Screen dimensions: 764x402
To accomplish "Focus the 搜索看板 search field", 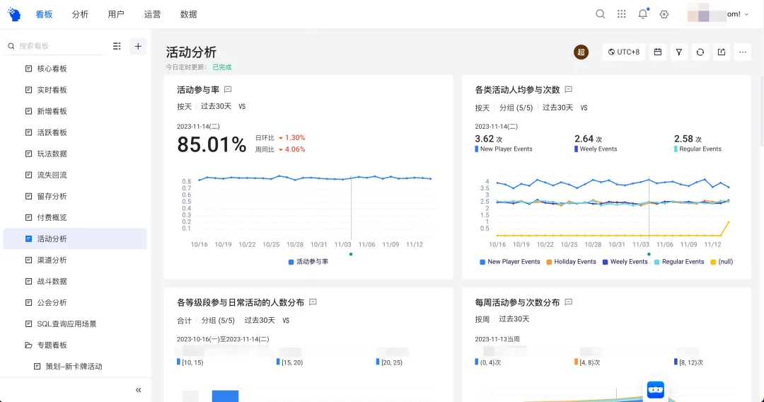I will (x=54, y=46).
